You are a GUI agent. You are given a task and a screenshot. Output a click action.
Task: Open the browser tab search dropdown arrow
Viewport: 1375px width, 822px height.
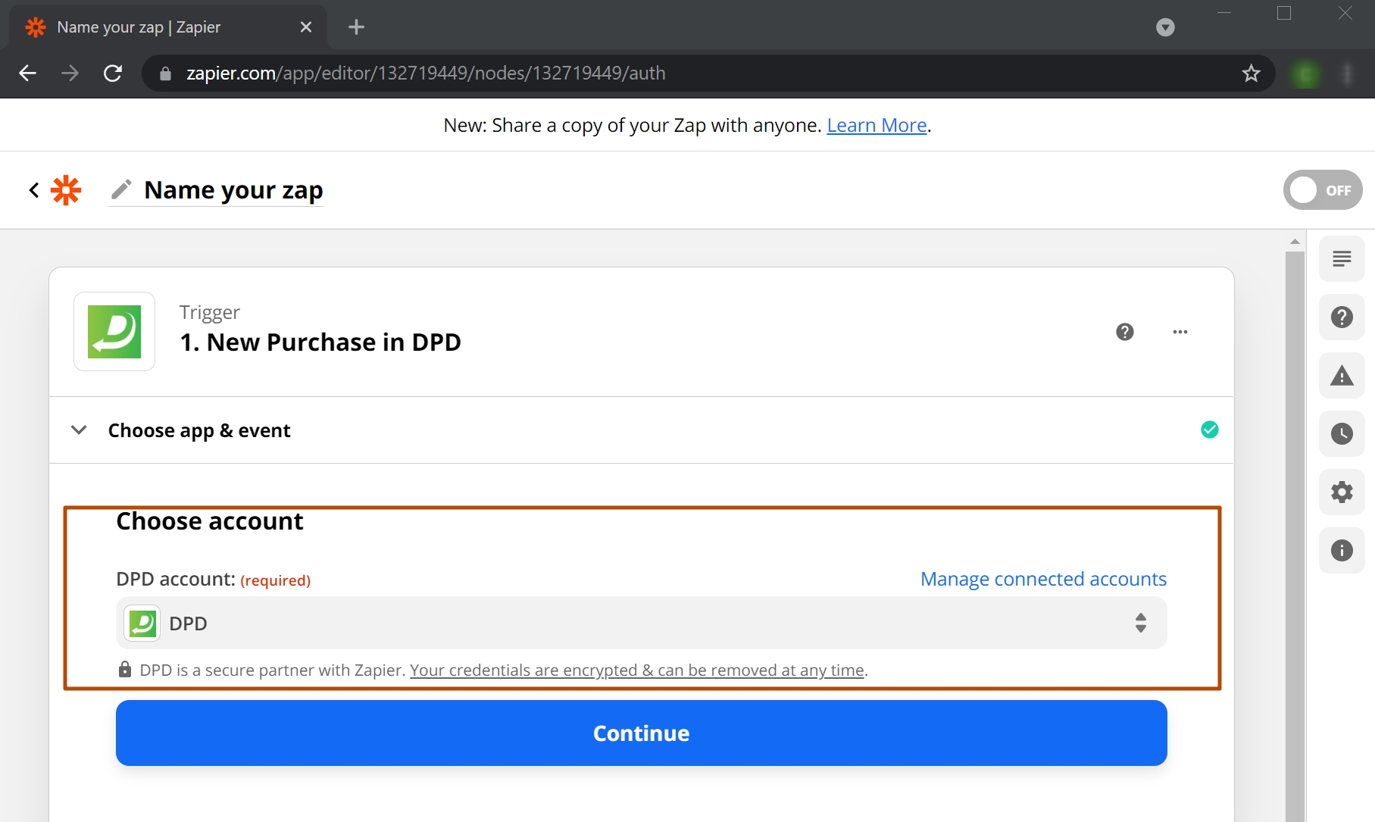(x=1165, y=28)
